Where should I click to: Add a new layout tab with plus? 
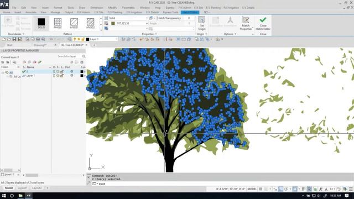(48, 188)
